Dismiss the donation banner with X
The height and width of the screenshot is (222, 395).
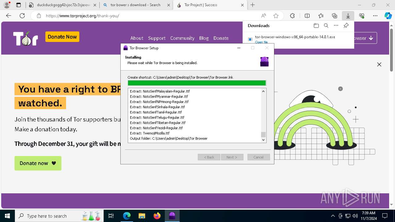(379, 64)
